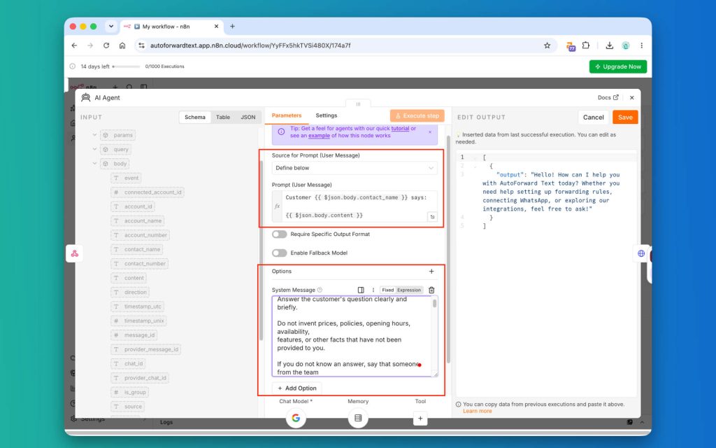
Task: Open the Google Chat Model node
Action: [296, 418]
